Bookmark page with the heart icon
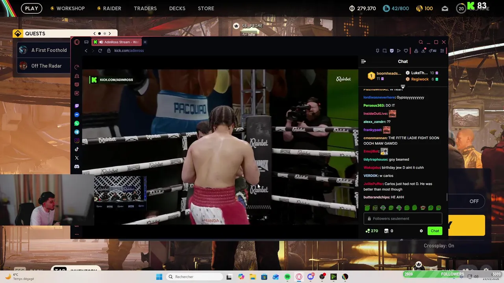504x283 pixels. coord(406,51)
